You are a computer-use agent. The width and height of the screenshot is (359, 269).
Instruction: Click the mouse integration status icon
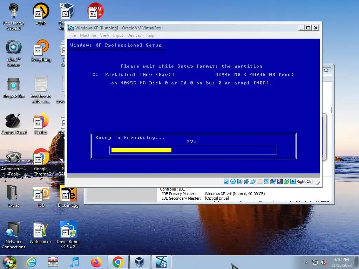(286, 181)
